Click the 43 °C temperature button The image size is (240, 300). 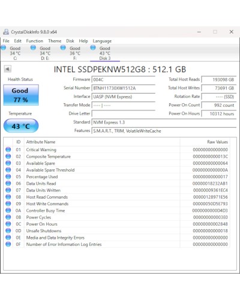[21, 126]
